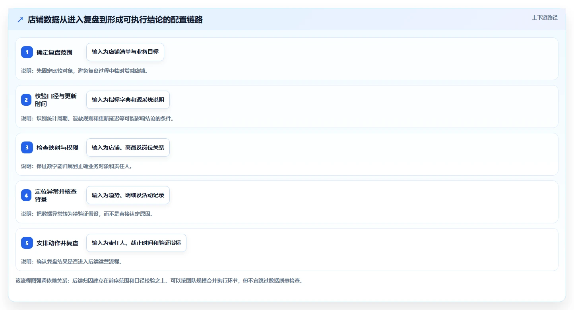Click the arrow icon beside the flowchart title
The image size is (574, 310).
coord(20,19)
